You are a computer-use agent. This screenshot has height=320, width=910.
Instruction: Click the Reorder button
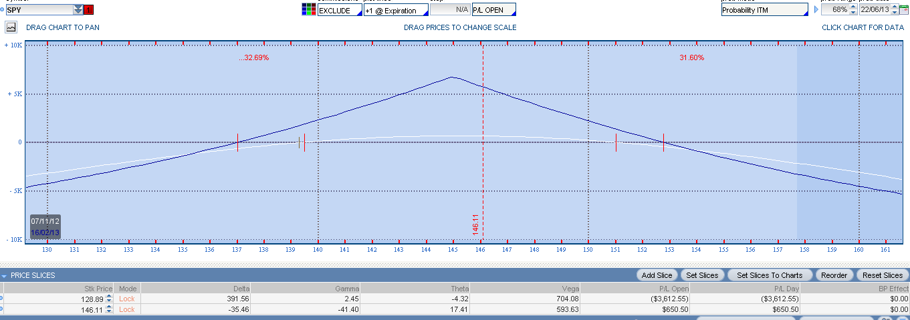click(834, 275)
